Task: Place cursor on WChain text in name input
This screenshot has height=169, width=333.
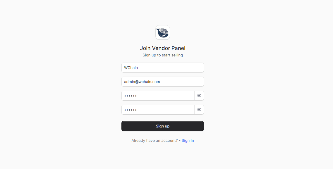Action: (131, 68)
